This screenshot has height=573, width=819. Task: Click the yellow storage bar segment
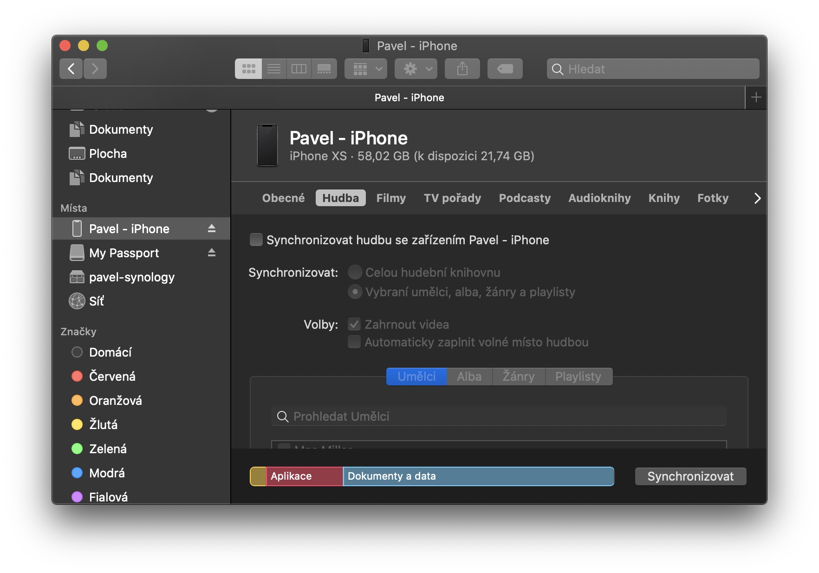click(258, 476)
